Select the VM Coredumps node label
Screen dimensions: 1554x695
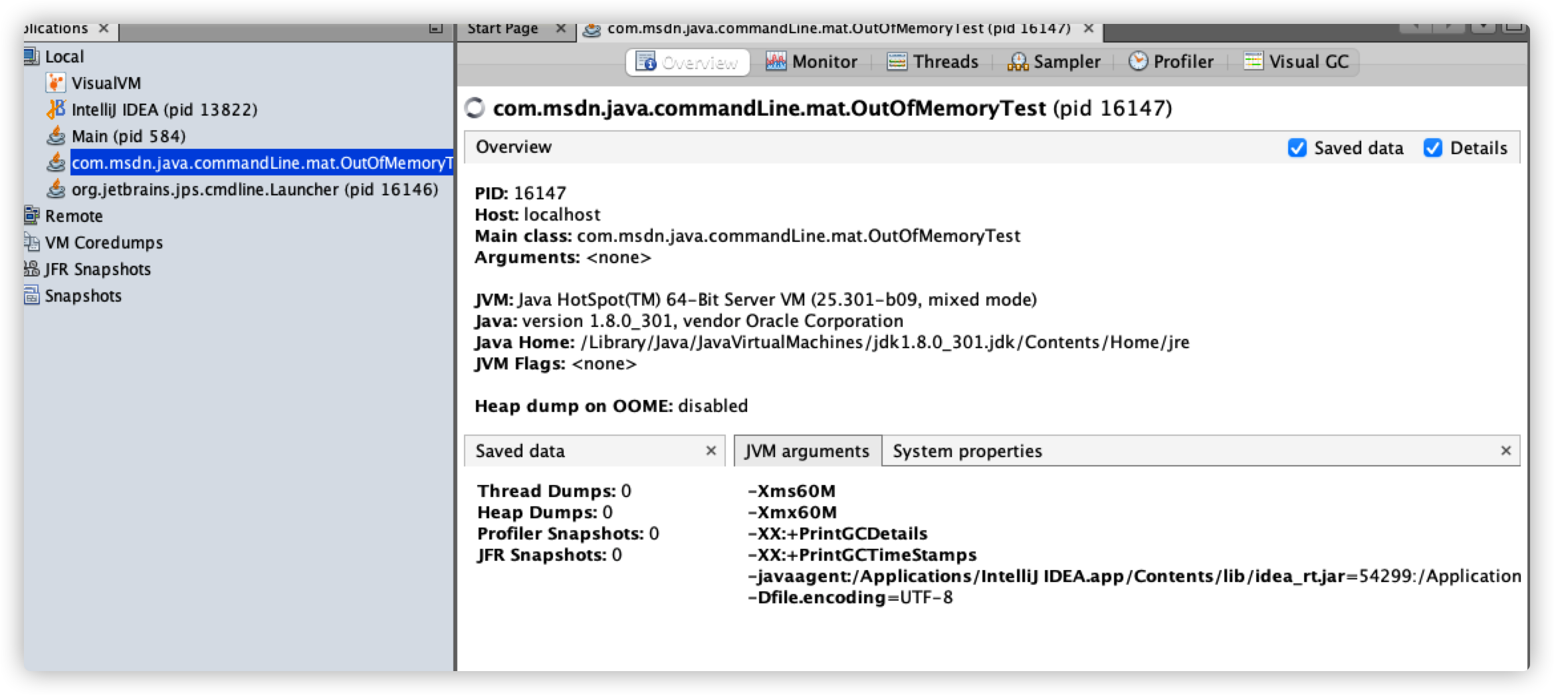[104, 243]
